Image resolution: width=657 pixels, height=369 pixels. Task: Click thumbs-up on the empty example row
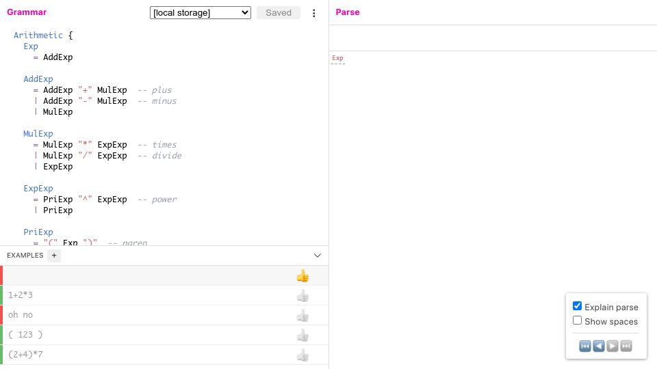[302, 275]
